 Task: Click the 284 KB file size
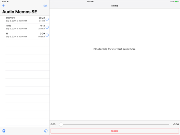pos(41,29)
